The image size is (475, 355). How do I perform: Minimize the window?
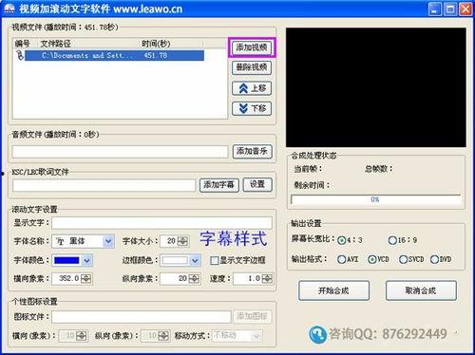(x=435, y=9)
